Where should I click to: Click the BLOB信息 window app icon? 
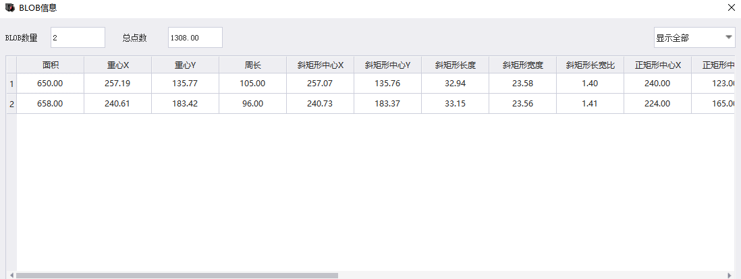point(9,7)
